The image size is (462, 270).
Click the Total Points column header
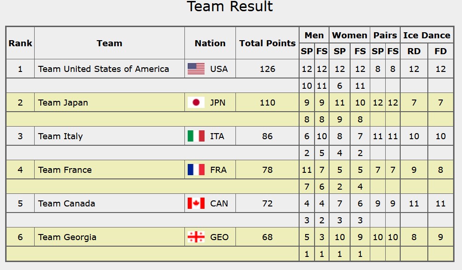tap(267, 43)
